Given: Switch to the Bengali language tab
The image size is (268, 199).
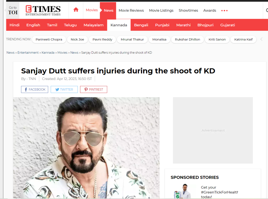Looking at the screenshot, I should (x=141, y=25).
